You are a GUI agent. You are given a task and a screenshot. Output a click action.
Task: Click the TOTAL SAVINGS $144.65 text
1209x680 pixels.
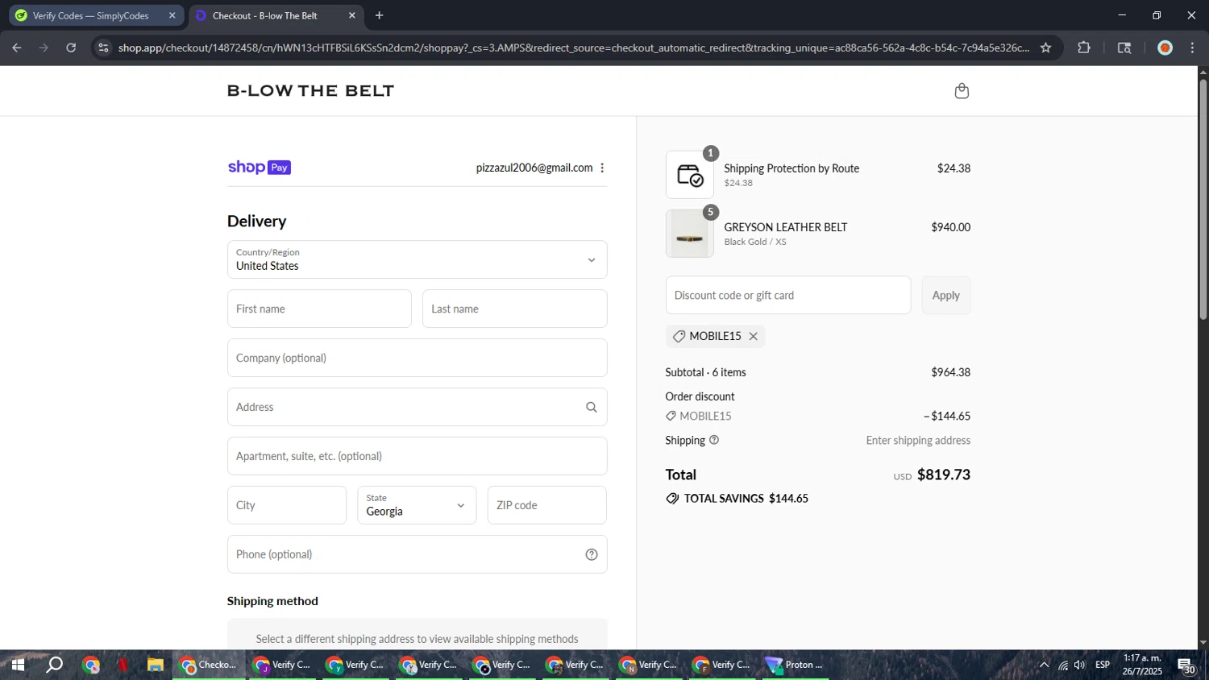click(x=746, y=499)
